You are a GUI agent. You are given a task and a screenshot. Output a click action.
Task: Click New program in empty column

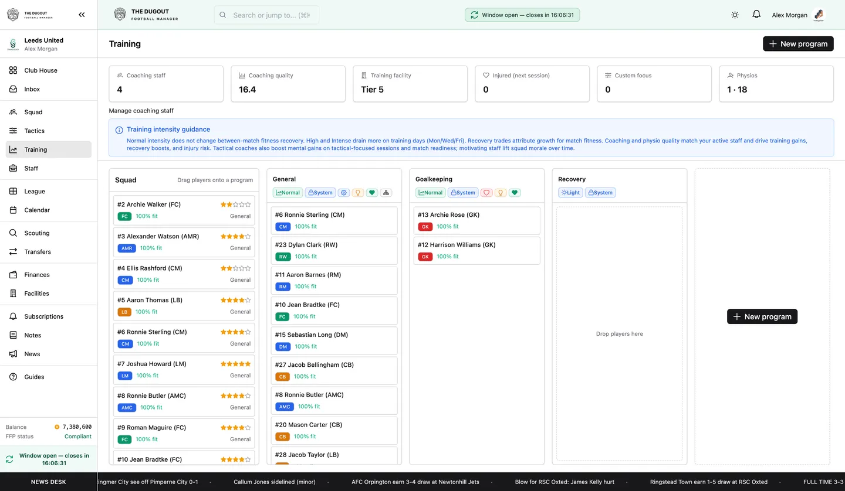[x=762, y=316]
